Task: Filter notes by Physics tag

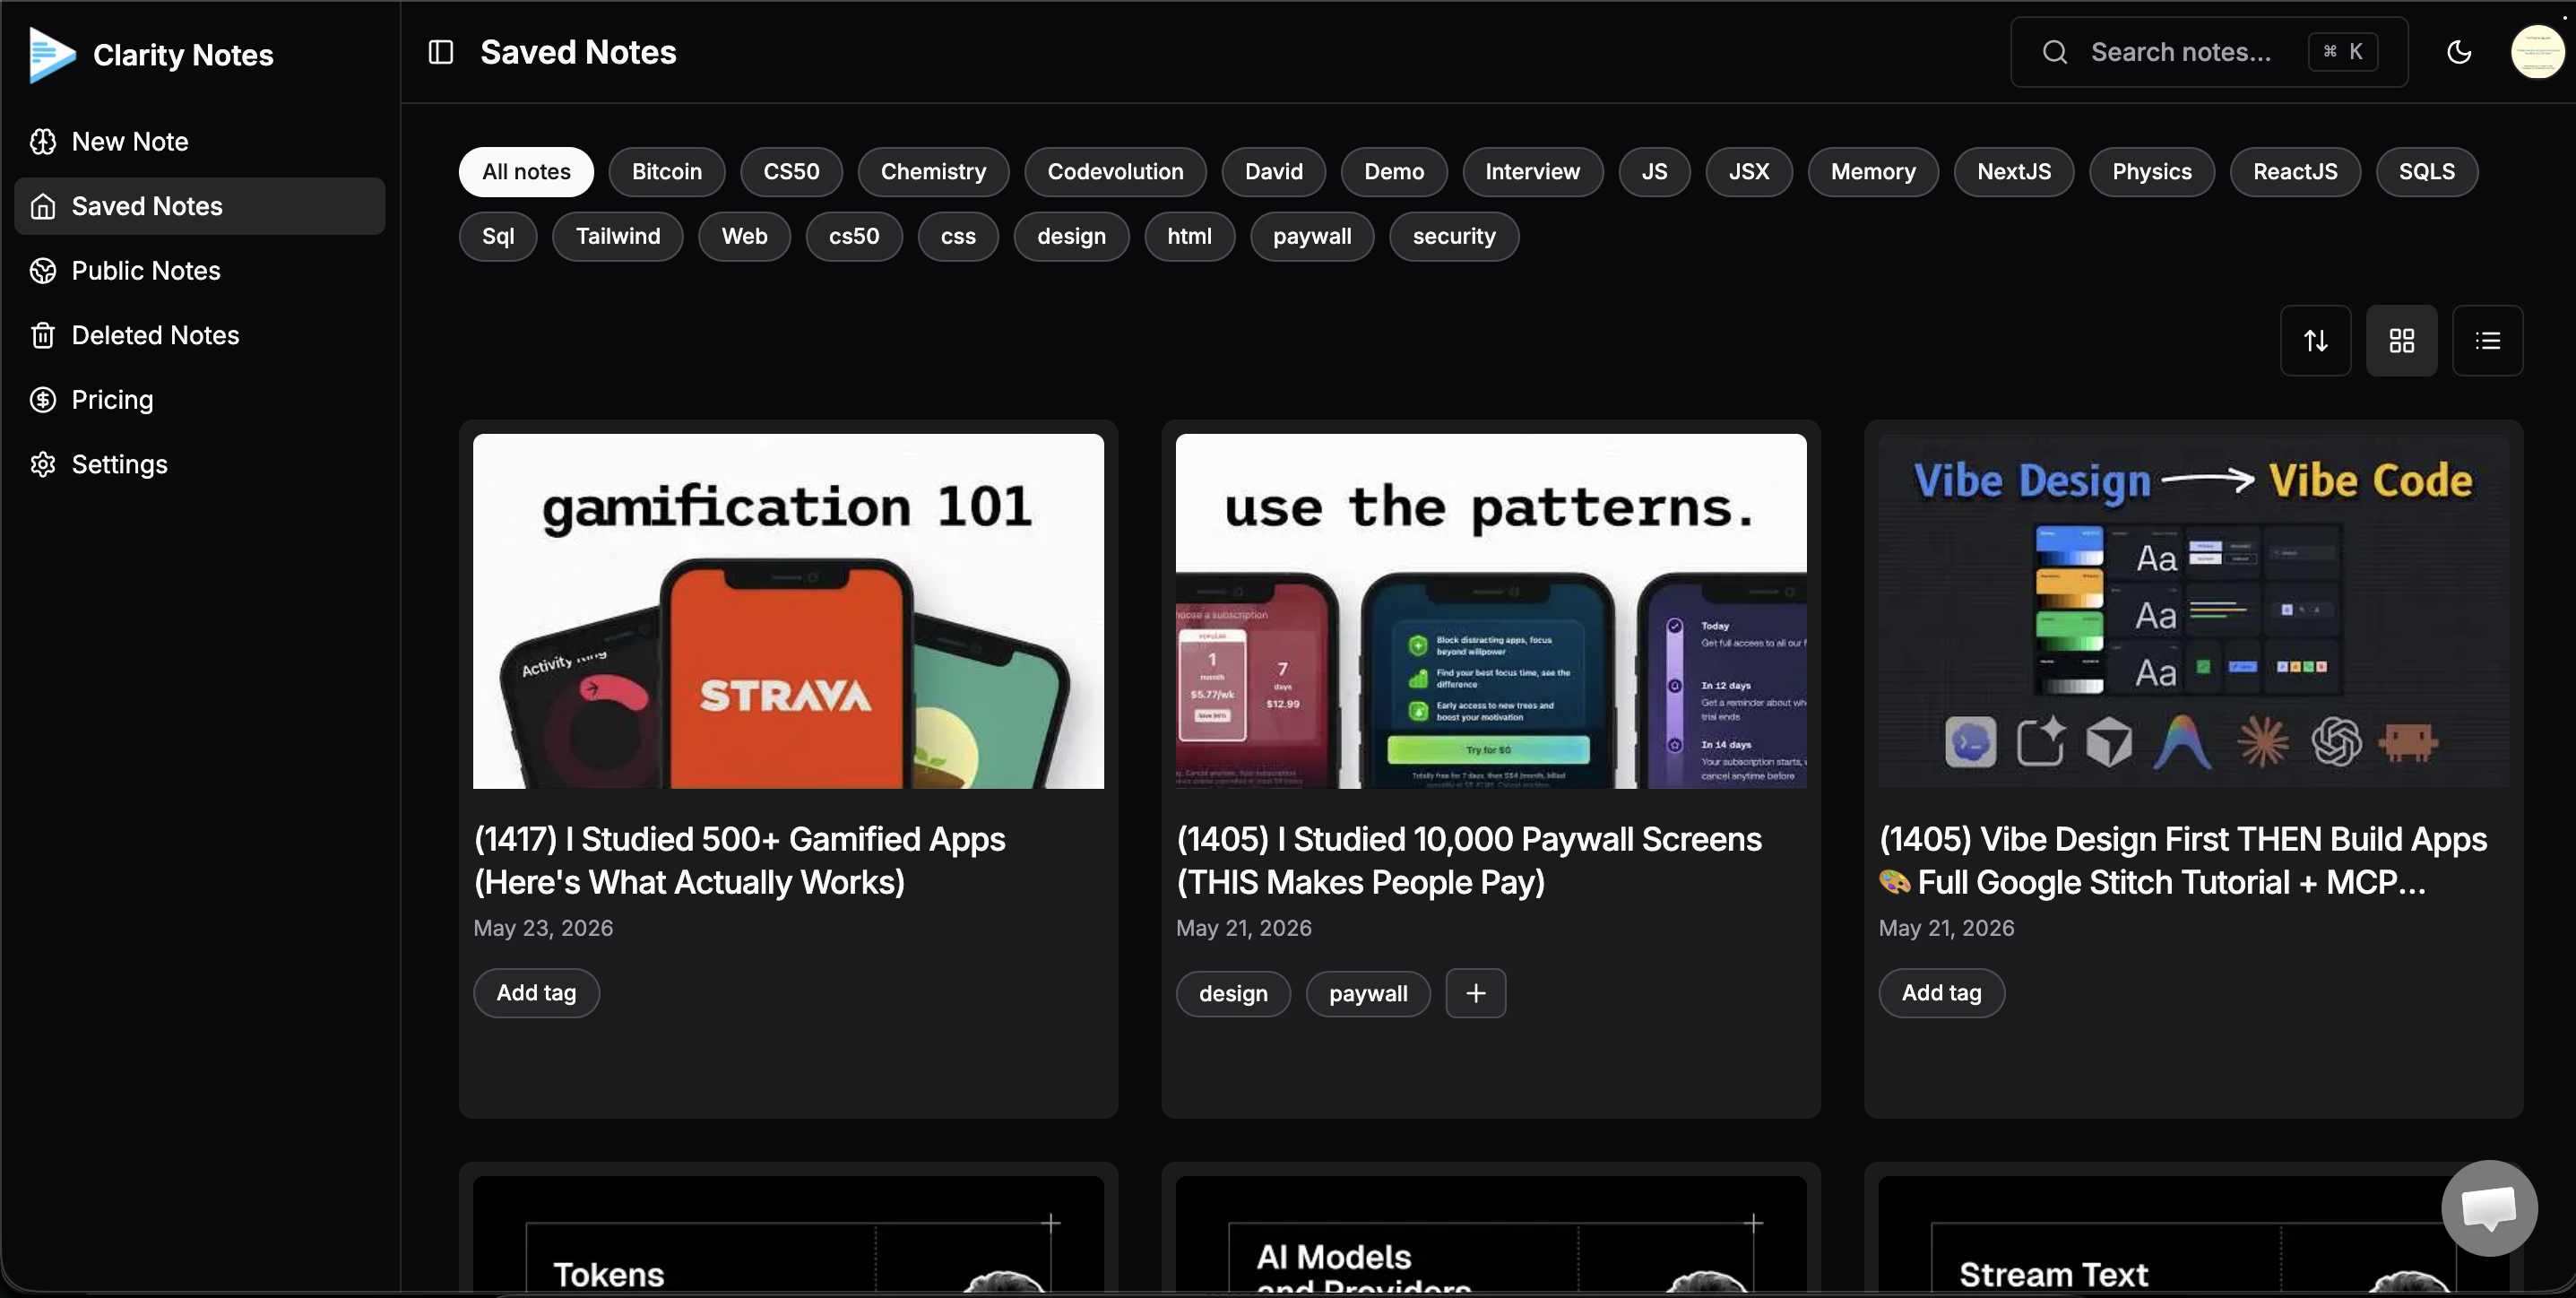Action: point(2152,172)
